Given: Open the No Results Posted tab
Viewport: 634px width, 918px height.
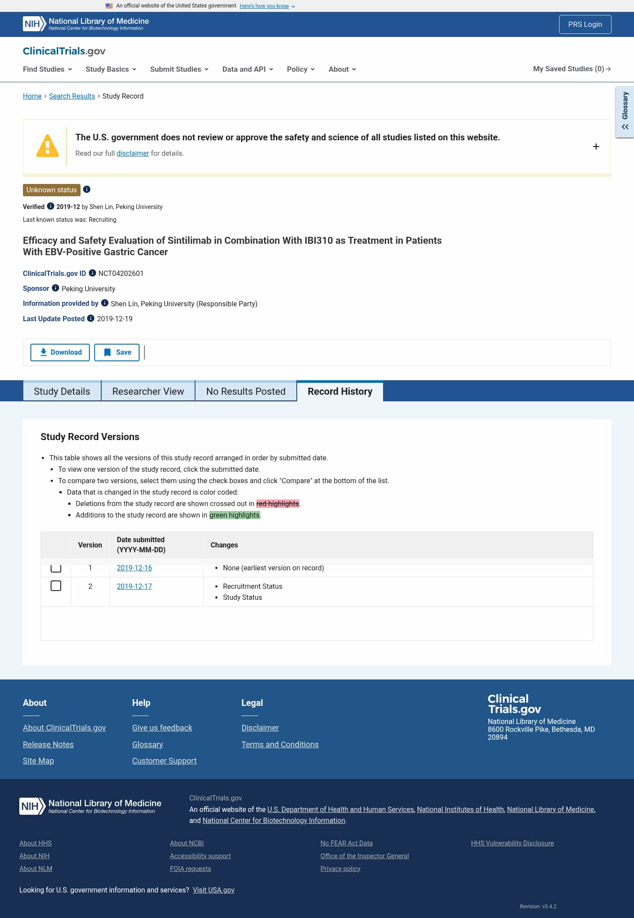Looking at the screenshot, I should pos(246,391).
